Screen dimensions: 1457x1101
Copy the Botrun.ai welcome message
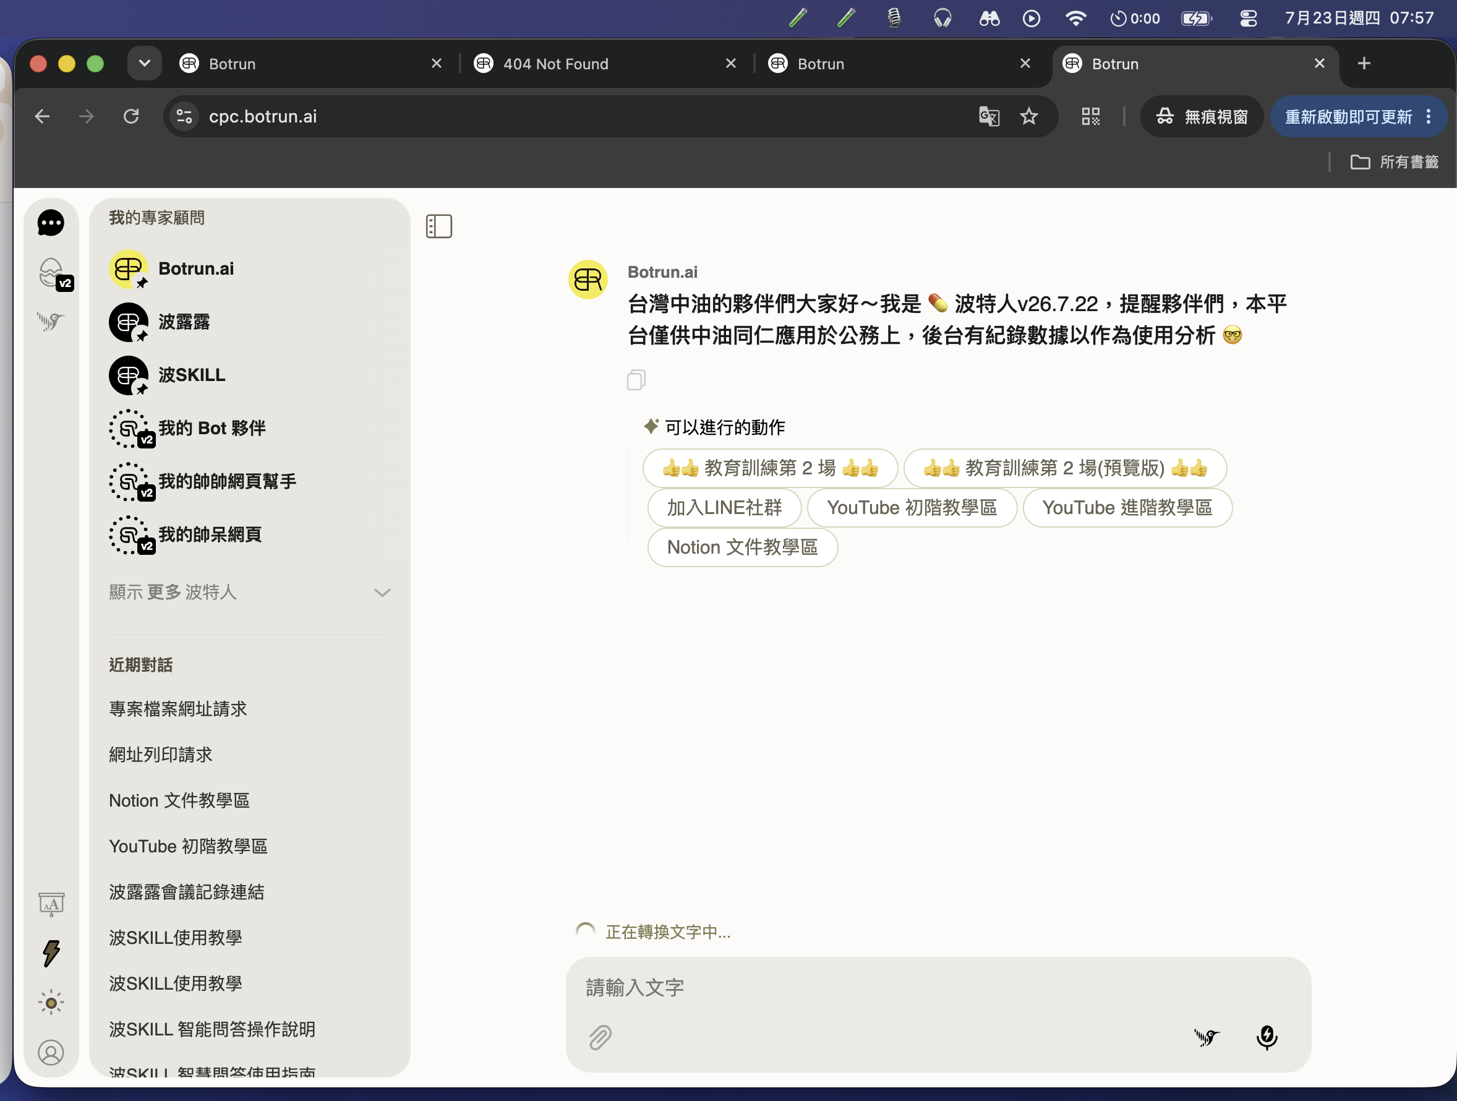(636, 380)
